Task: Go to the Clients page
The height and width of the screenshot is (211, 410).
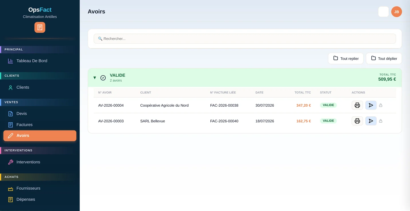Action: (40, 87)
